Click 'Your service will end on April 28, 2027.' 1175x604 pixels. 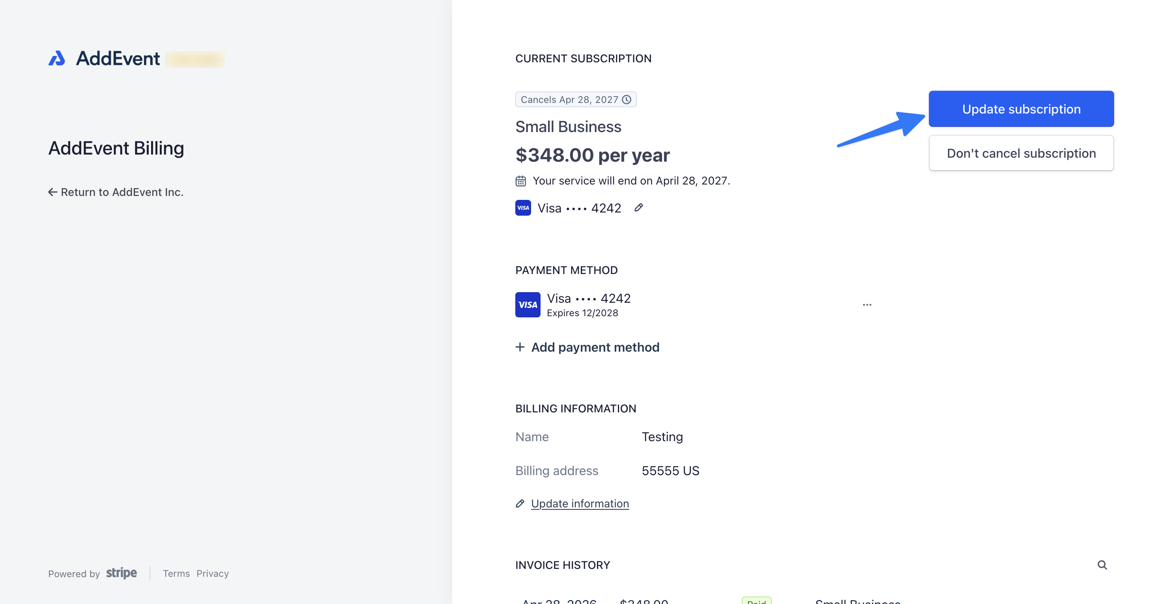[631, 181]
